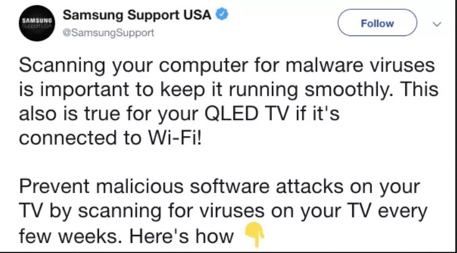Screen dimensions: 457x253
Task: Click the word 'Scanning' in the tweet
Action: (62, 66)
